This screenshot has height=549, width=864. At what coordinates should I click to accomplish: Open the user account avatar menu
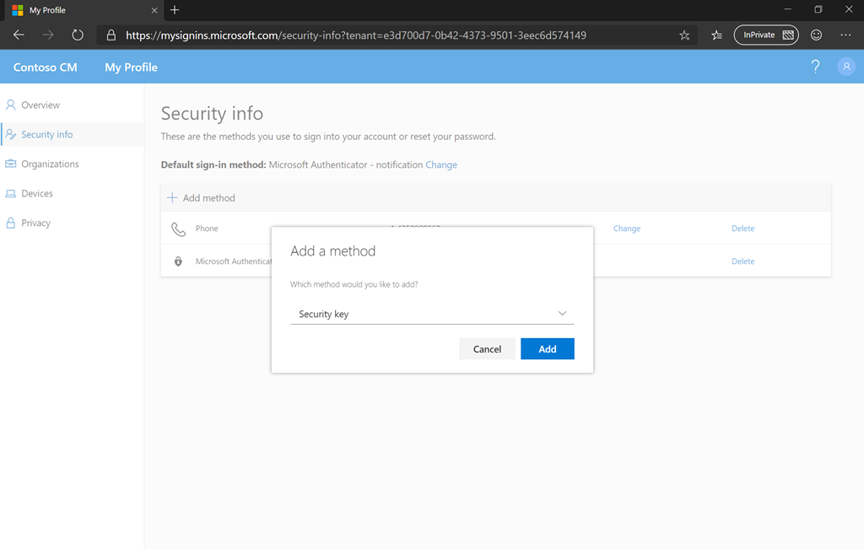click(x=845, y=67)
